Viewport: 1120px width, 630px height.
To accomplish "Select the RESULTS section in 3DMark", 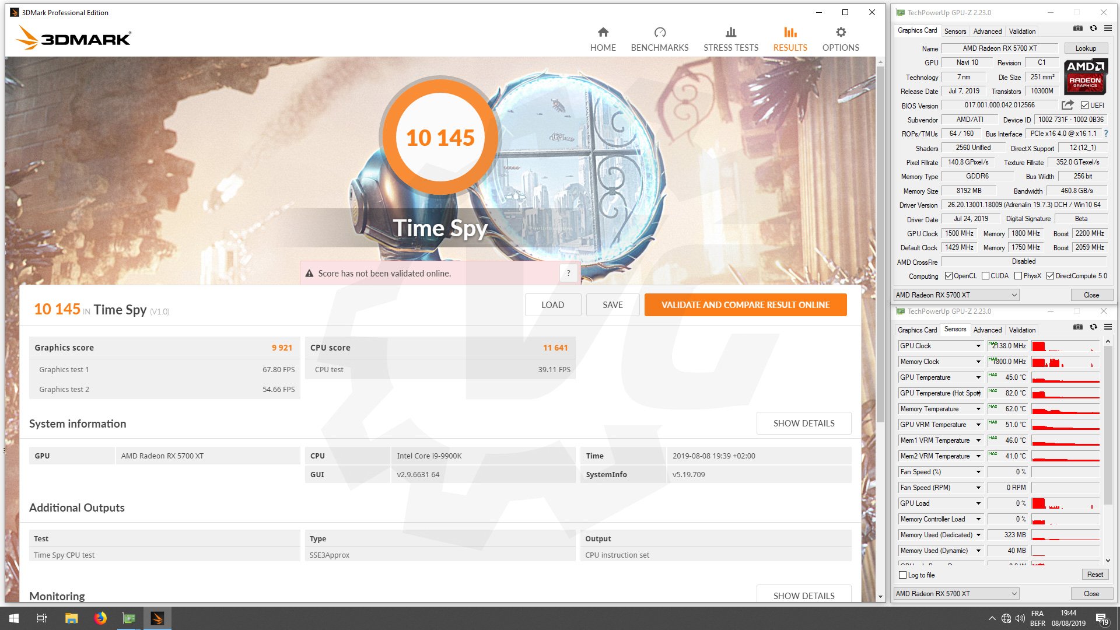I will point(790,39).
